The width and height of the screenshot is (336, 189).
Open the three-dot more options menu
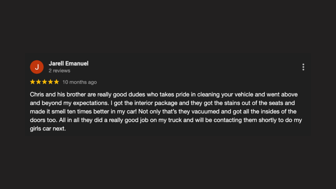(x=303, y=67)
